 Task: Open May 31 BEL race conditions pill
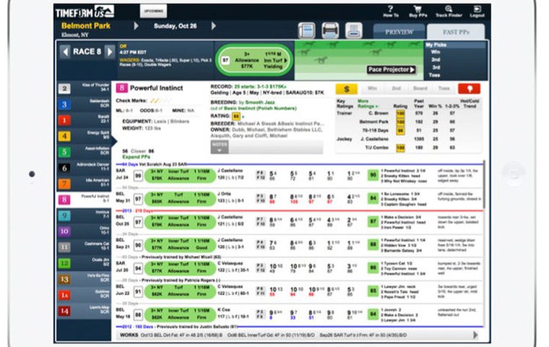point(180,198)
